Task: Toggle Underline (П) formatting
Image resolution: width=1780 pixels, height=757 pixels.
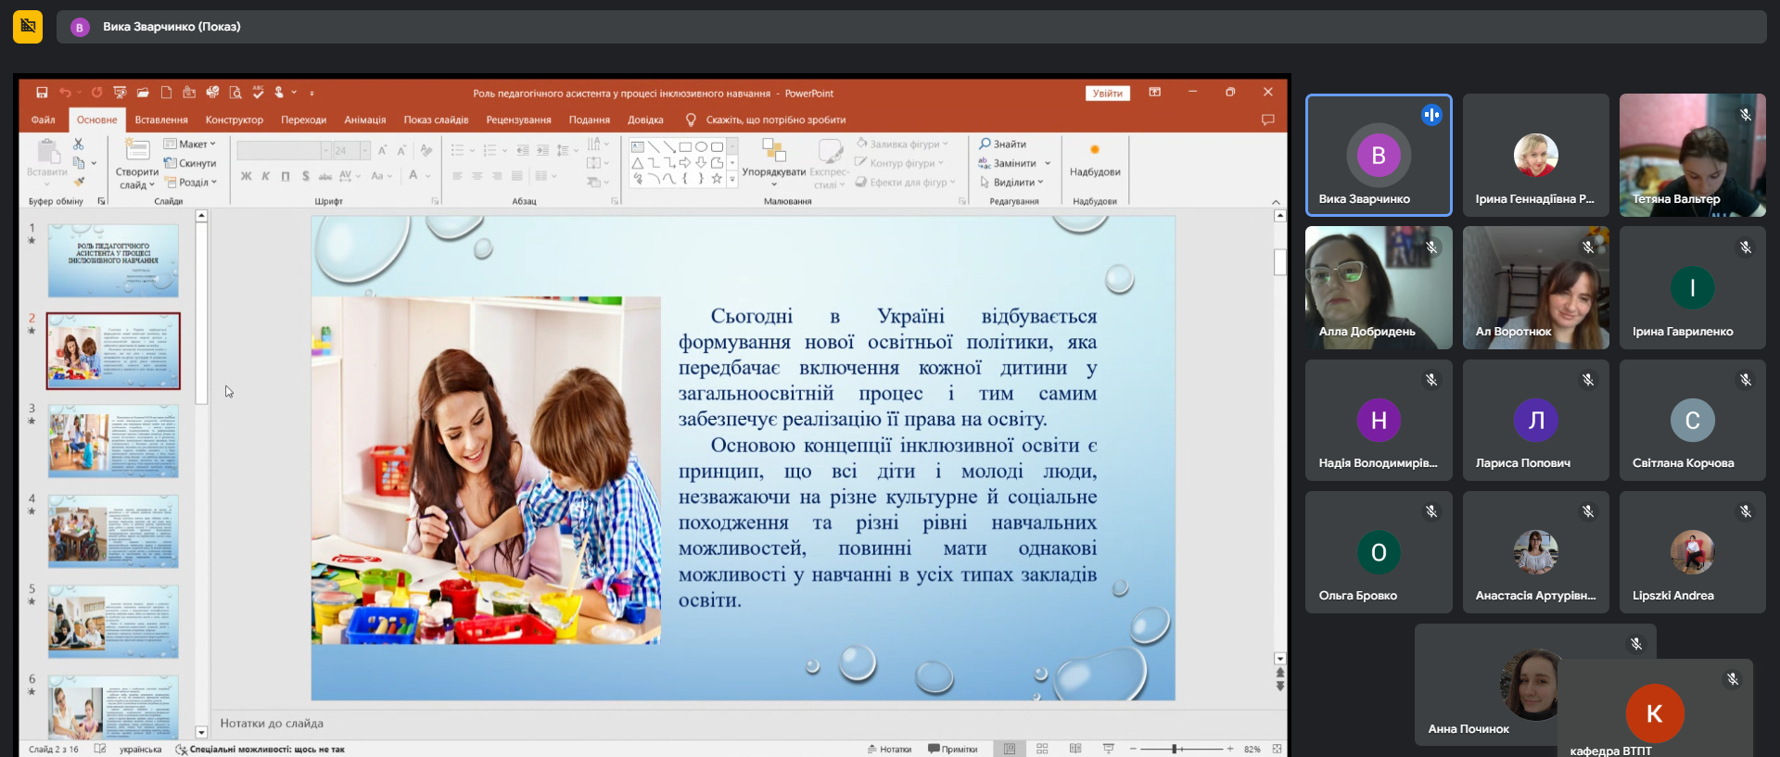Action: pyautogui.click(x=285, y=176)
